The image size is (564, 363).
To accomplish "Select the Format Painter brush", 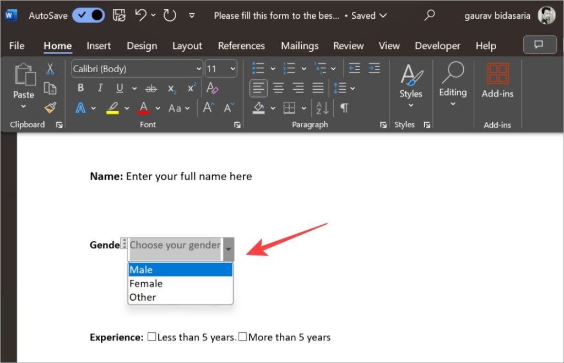I will (x=50, y=107).
